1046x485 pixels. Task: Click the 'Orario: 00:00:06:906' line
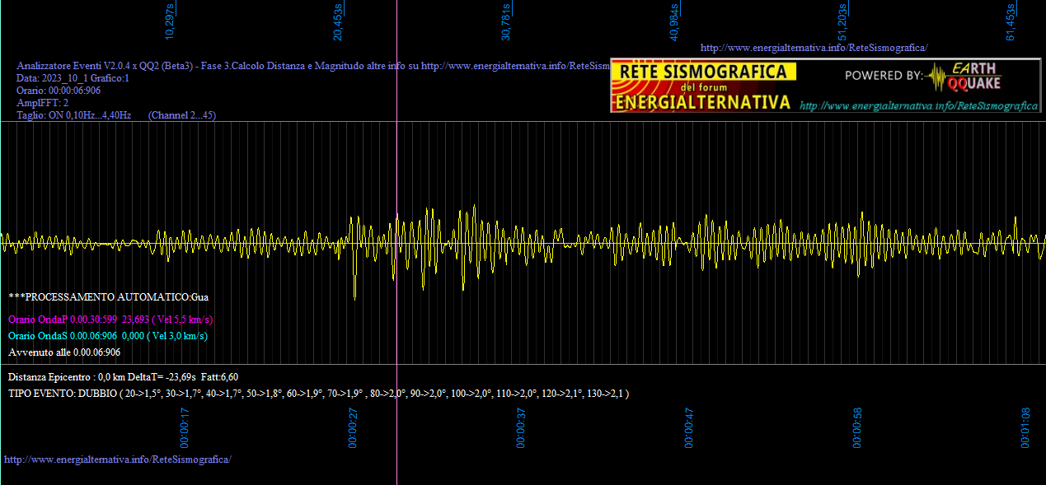pos(59,91)
